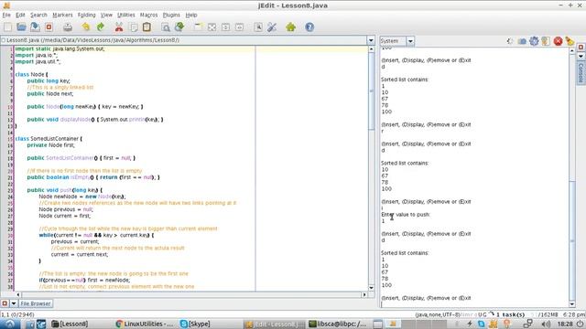Open the Markers menu
Viewport: 586px width, 329px height.
pos(62,15)
